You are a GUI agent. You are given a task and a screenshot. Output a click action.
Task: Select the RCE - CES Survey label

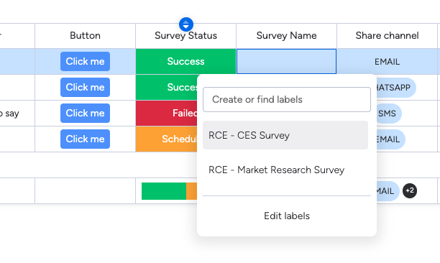[285, 135]
